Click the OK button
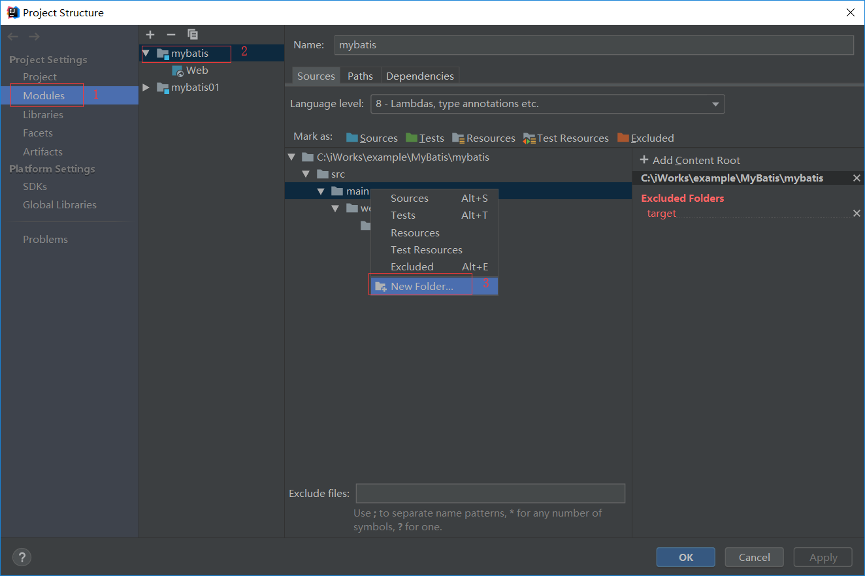 (686, 557)
